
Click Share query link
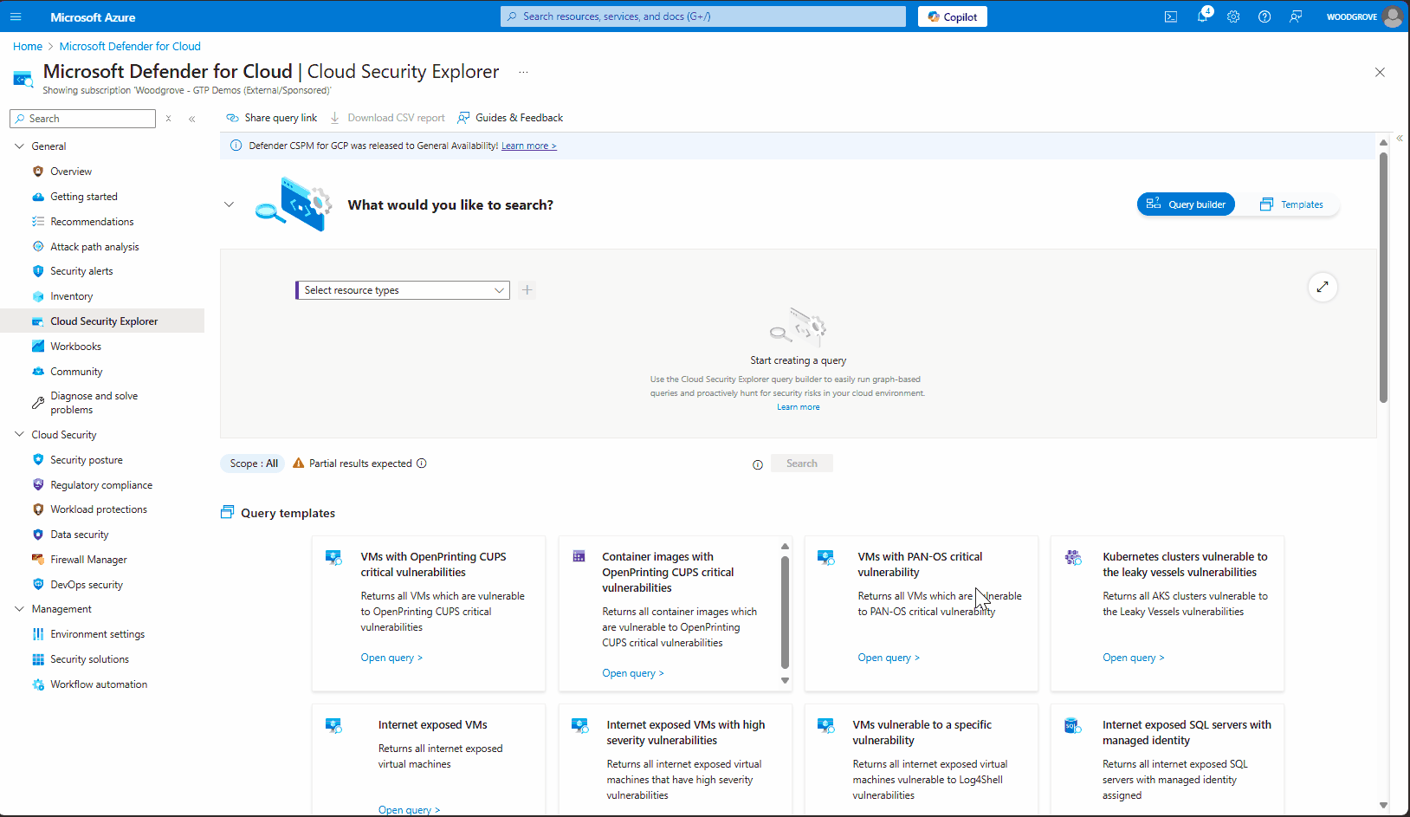pos(272,118)
